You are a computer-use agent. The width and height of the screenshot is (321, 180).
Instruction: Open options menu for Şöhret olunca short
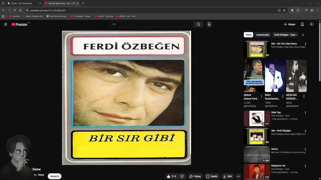pyautogui.click(x=262, y=96)
